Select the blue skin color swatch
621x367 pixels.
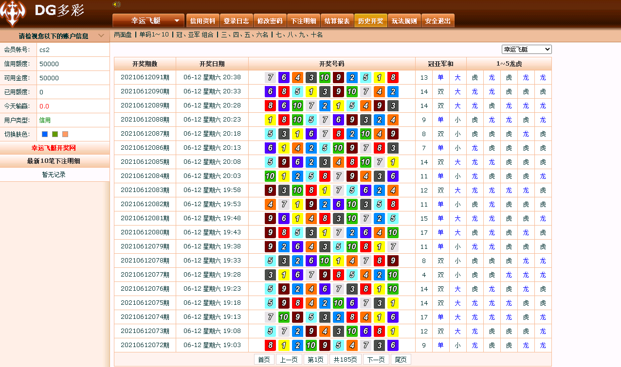tap(45, 134)
